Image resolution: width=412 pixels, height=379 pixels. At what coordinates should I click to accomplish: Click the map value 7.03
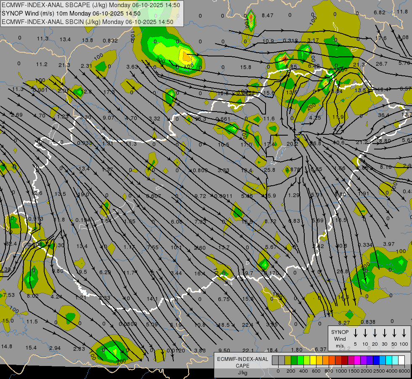(200, 222)
